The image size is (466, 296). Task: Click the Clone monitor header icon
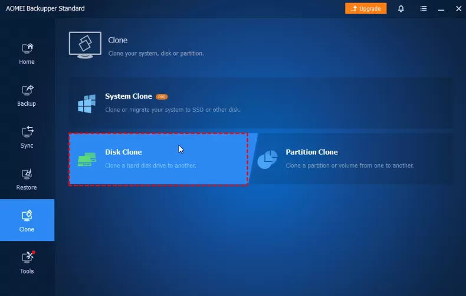(x=85, y=45)
